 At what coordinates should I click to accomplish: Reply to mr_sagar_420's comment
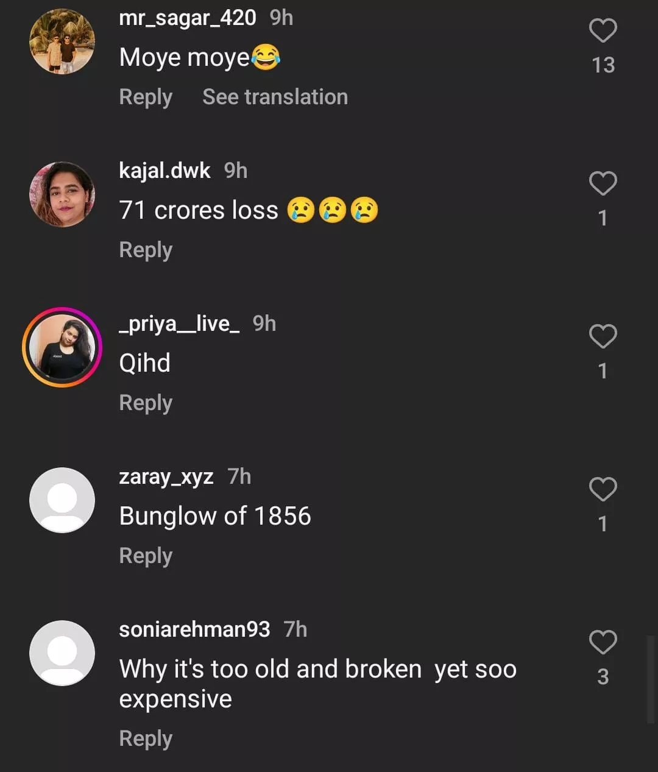tap(146, 97)
